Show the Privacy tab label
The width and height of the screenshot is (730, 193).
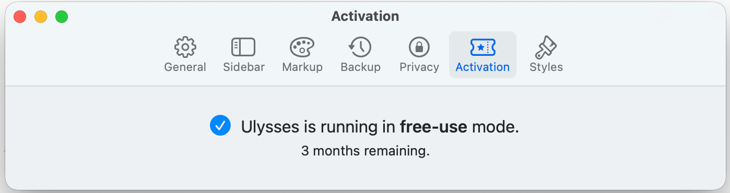click(419, 67)
